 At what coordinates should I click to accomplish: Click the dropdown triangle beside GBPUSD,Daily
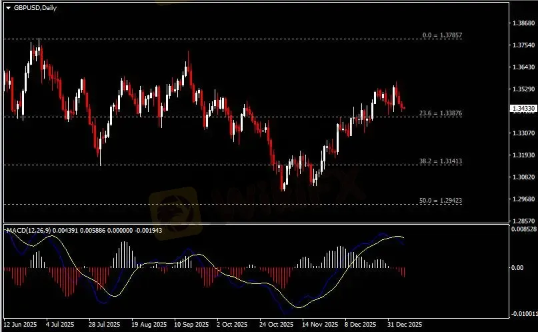[x=9, y=7]
